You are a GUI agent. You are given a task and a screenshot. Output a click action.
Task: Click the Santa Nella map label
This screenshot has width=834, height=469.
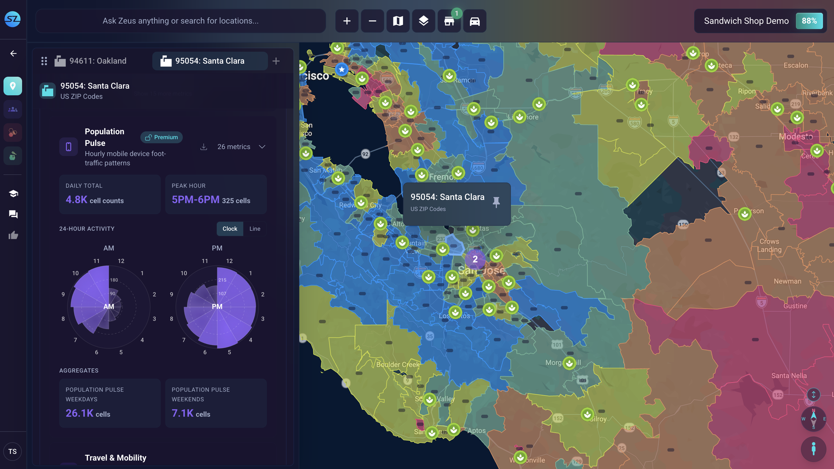click(x=789, y=376)
